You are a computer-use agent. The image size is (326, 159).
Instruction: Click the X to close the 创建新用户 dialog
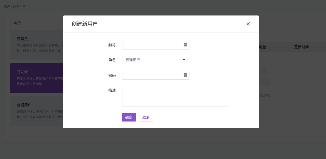click(248, 24)
